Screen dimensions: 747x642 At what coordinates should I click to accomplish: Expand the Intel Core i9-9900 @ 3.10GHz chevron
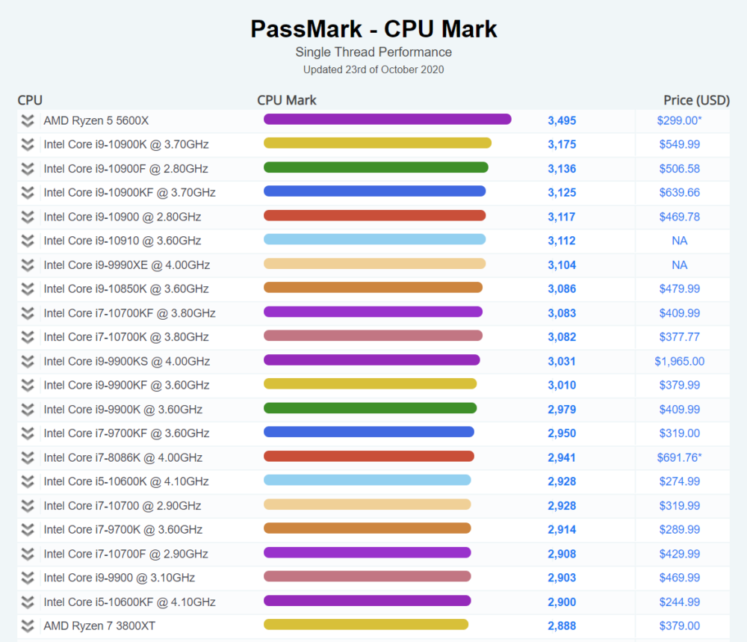pos(28,578)
